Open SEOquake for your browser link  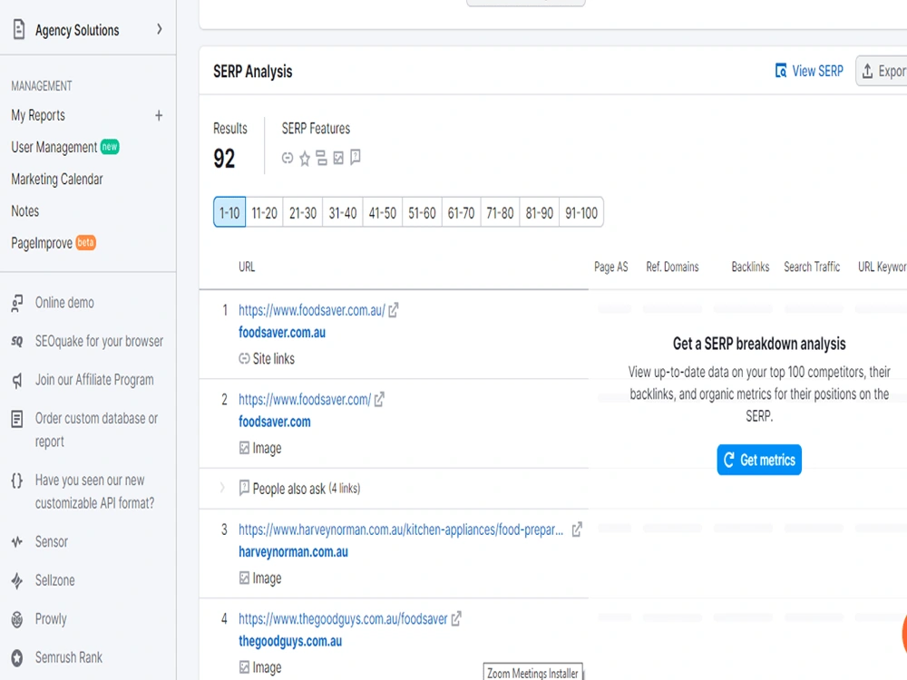pyautogui.click(x=99, y=342)
